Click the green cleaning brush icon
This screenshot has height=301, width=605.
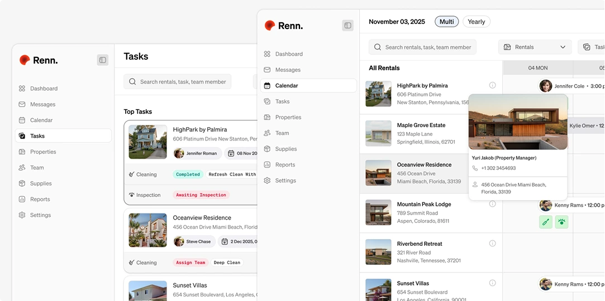546,222
